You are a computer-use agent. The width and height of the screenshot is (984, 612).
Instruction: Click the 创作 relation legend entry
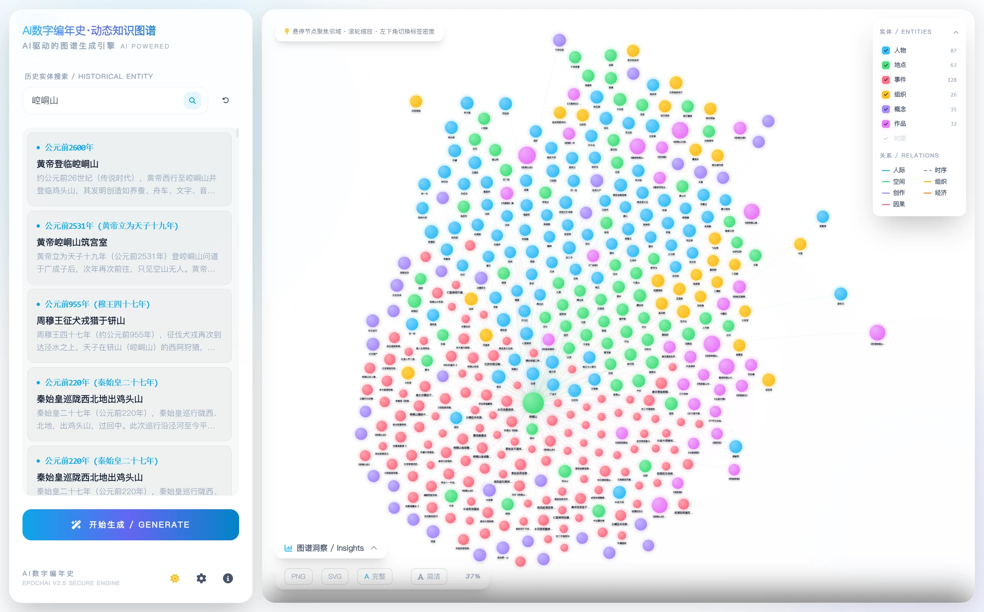point(894,193)
